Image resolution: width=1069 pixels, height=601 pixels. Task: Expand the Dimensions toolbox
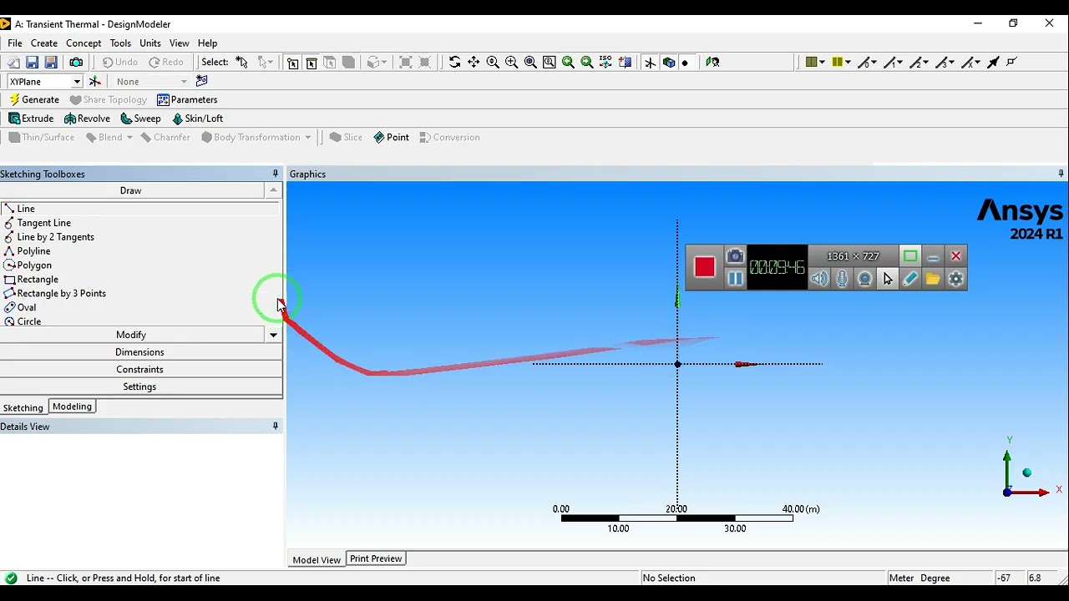point(140,352)
